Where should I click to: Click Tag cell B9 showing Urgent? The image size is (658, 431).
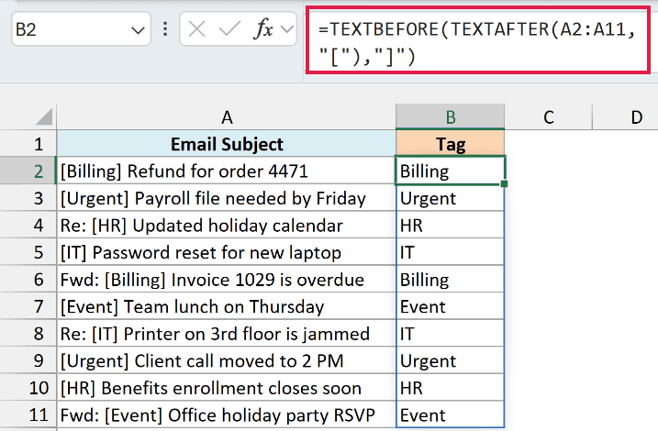451,360
